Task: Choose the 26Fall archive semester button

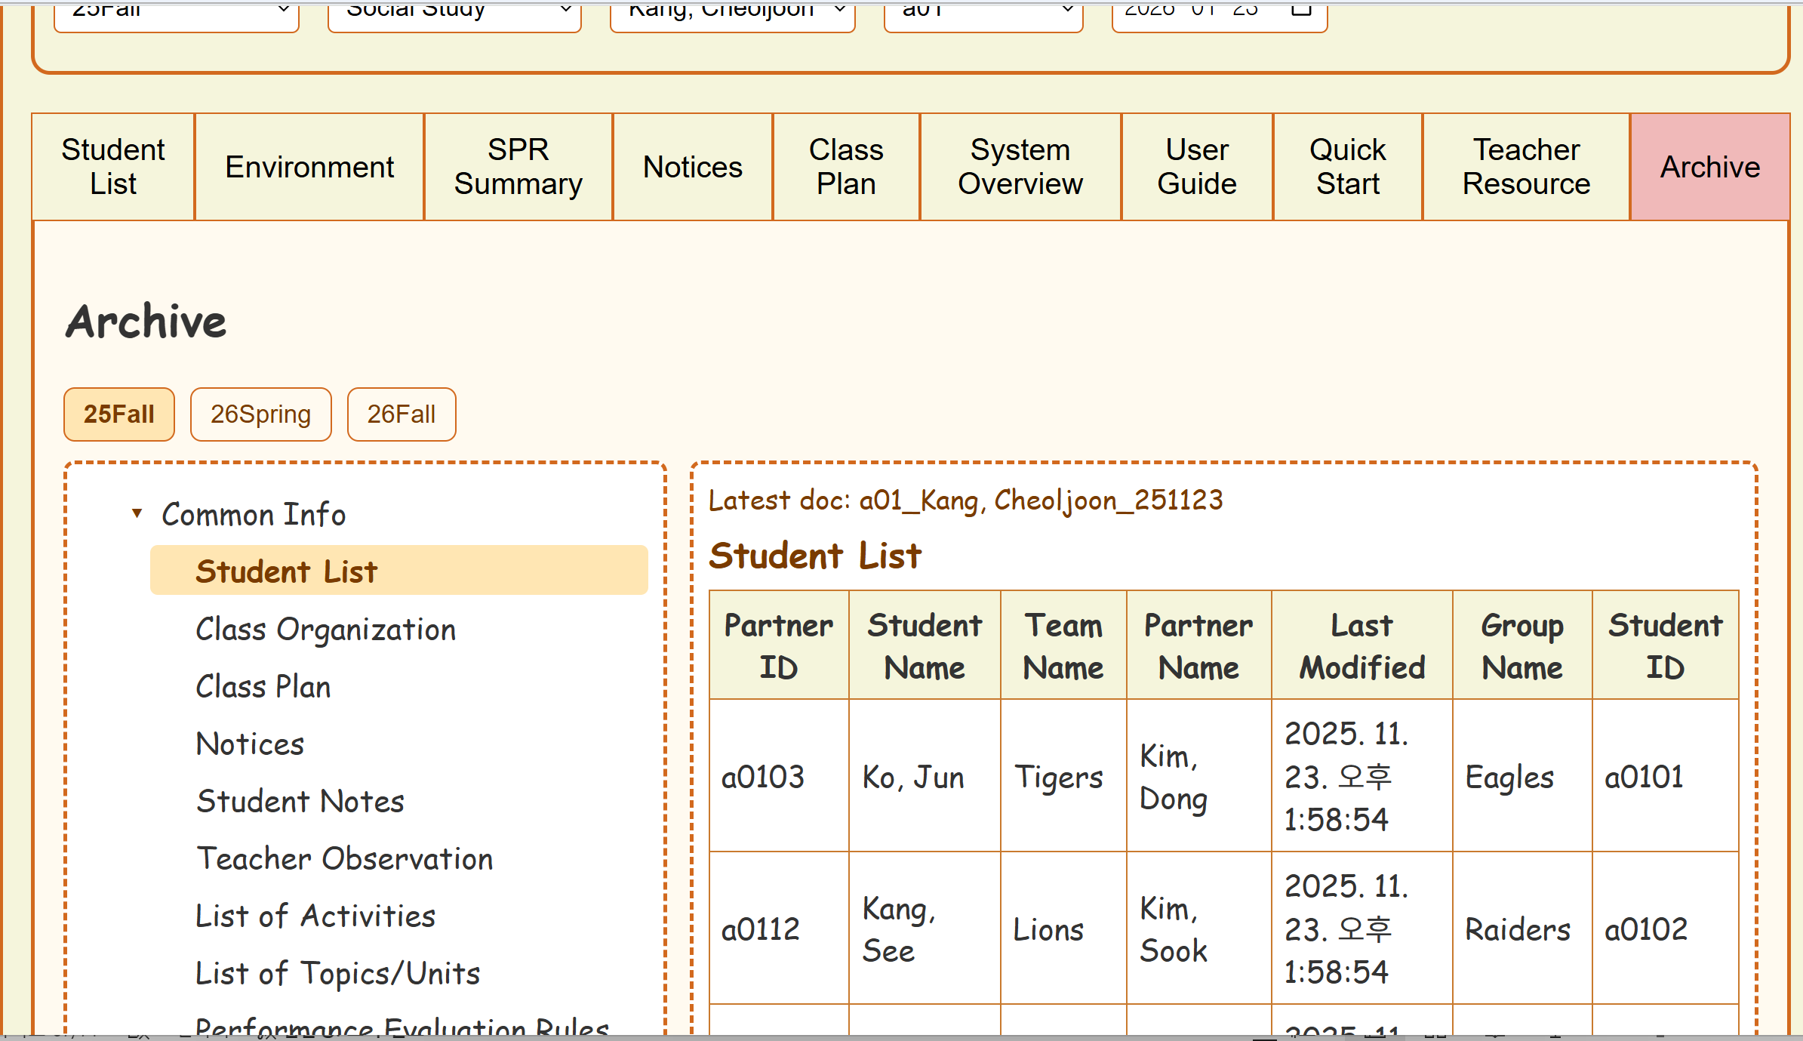Action: [401, 414]
